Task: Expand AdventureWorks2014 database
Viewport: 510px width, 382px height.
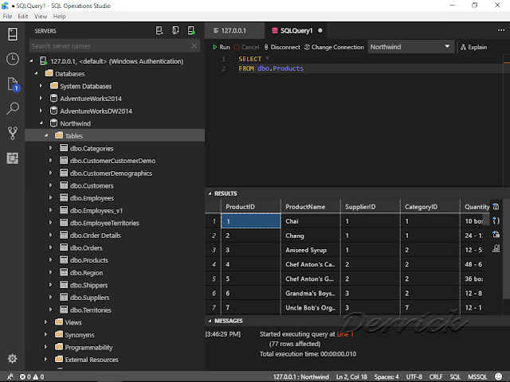Action: pos(41,98)
